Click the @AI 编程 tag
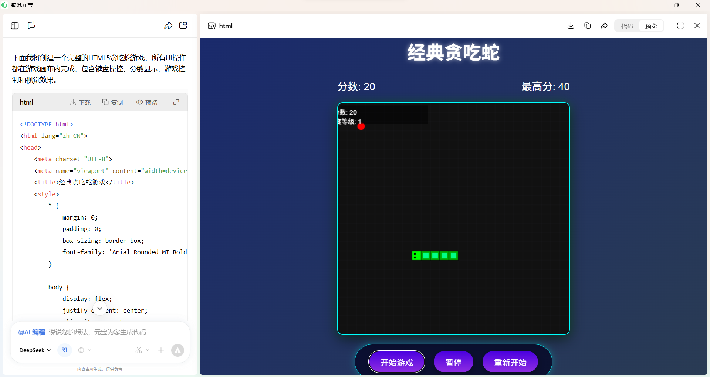This screenshot has width=710, height=377. [31, 332]
